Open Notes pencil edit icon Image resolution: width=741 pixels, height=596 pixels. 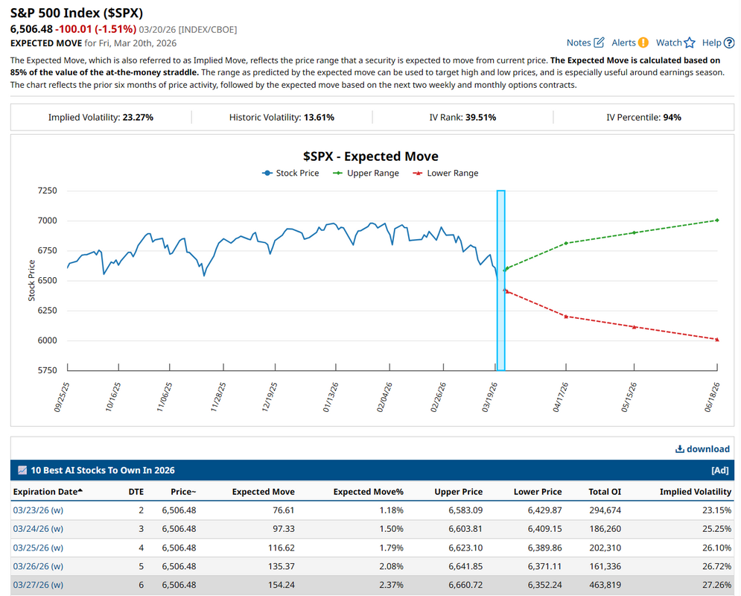click(599, 42)
